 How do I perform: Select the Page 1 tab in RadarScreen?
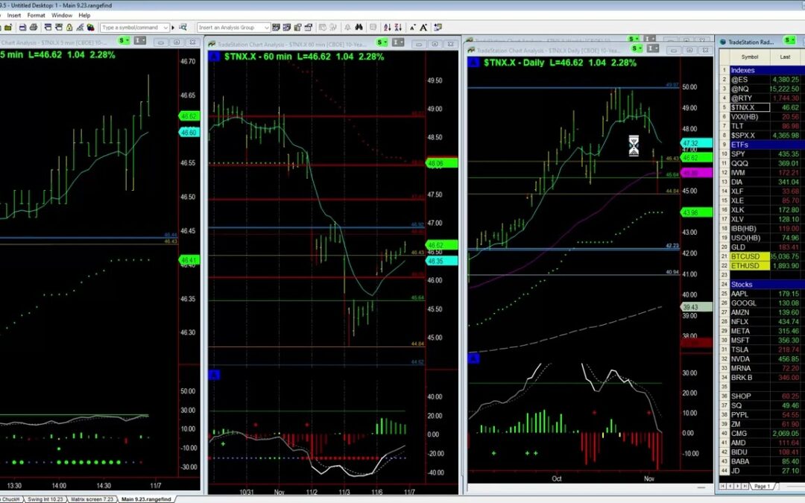[761, 486]
